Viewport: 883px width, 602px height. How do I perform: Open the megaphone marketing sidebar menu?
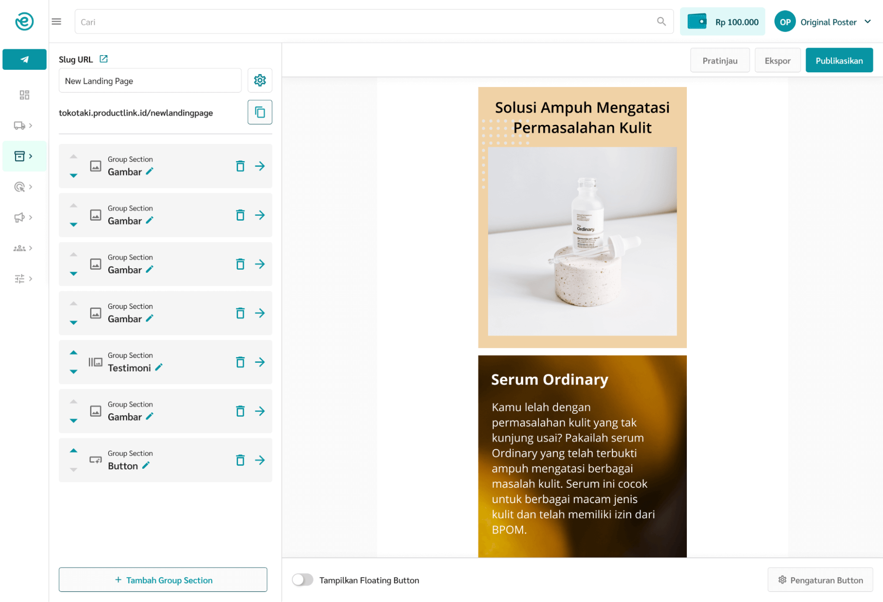coord(23,217)
